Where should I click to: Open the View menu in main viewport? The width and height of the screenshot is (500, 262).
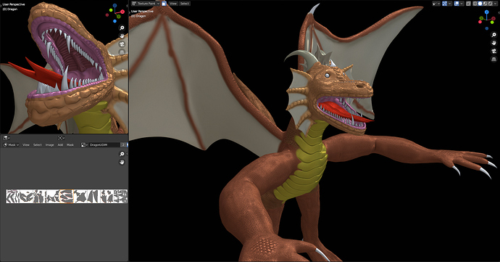(x=173, y=4)
